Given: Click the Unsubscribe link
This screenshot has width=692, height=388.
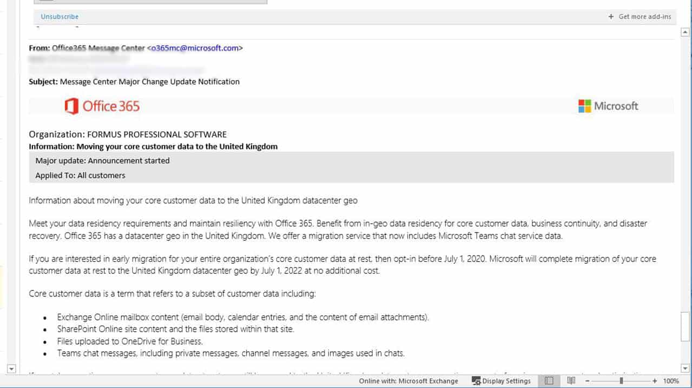Looking at the screenshot, I should click(x=60, y=17).
